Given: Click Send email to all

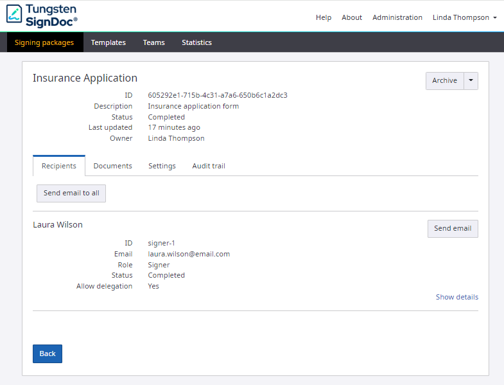Looking at the screenshot, I should [71, 193].
